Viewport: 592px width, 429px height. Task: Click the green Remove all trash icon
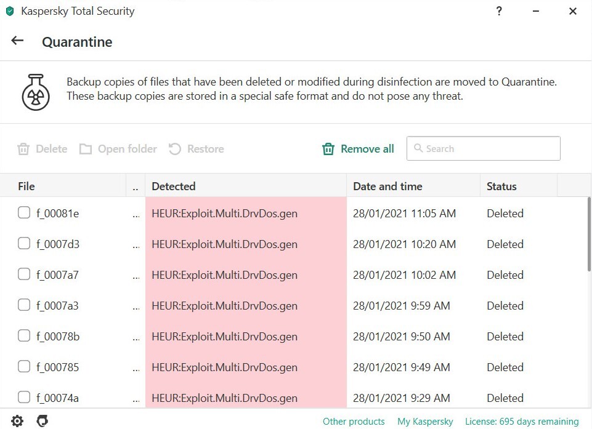pos(328,149)
